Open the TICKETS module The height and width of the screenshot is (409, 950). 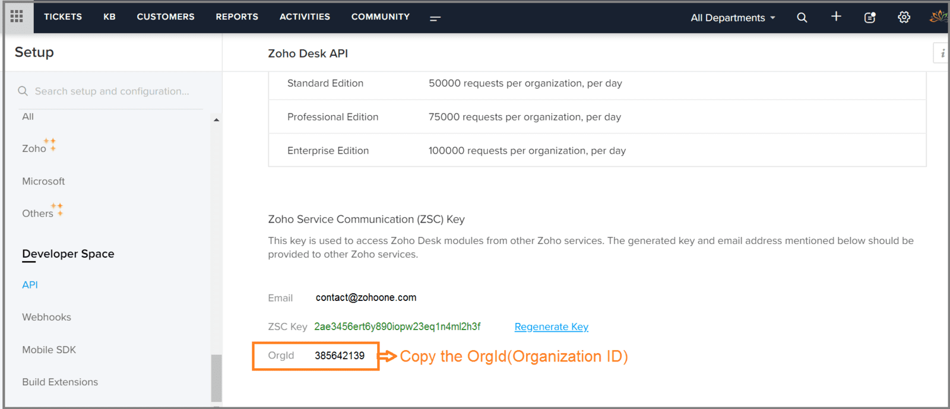tap(63, 17)
